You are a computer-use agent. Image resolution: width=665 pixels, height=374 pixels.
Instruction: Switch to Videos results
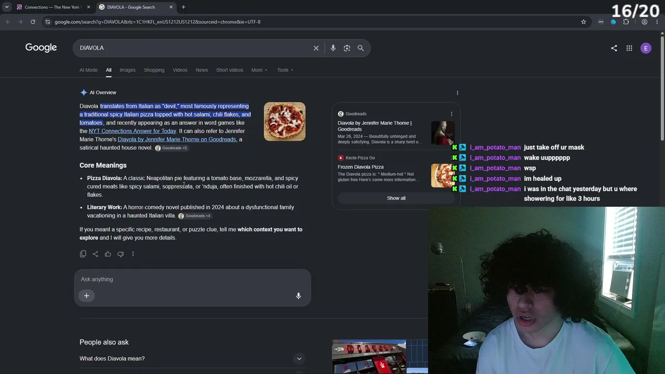pos(180,70)
